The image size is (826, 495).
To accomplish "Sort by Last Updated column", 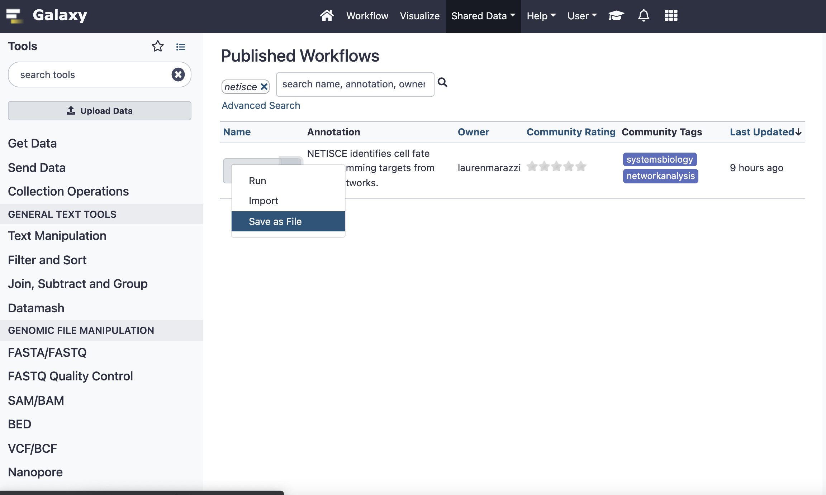I will [765, 132].
